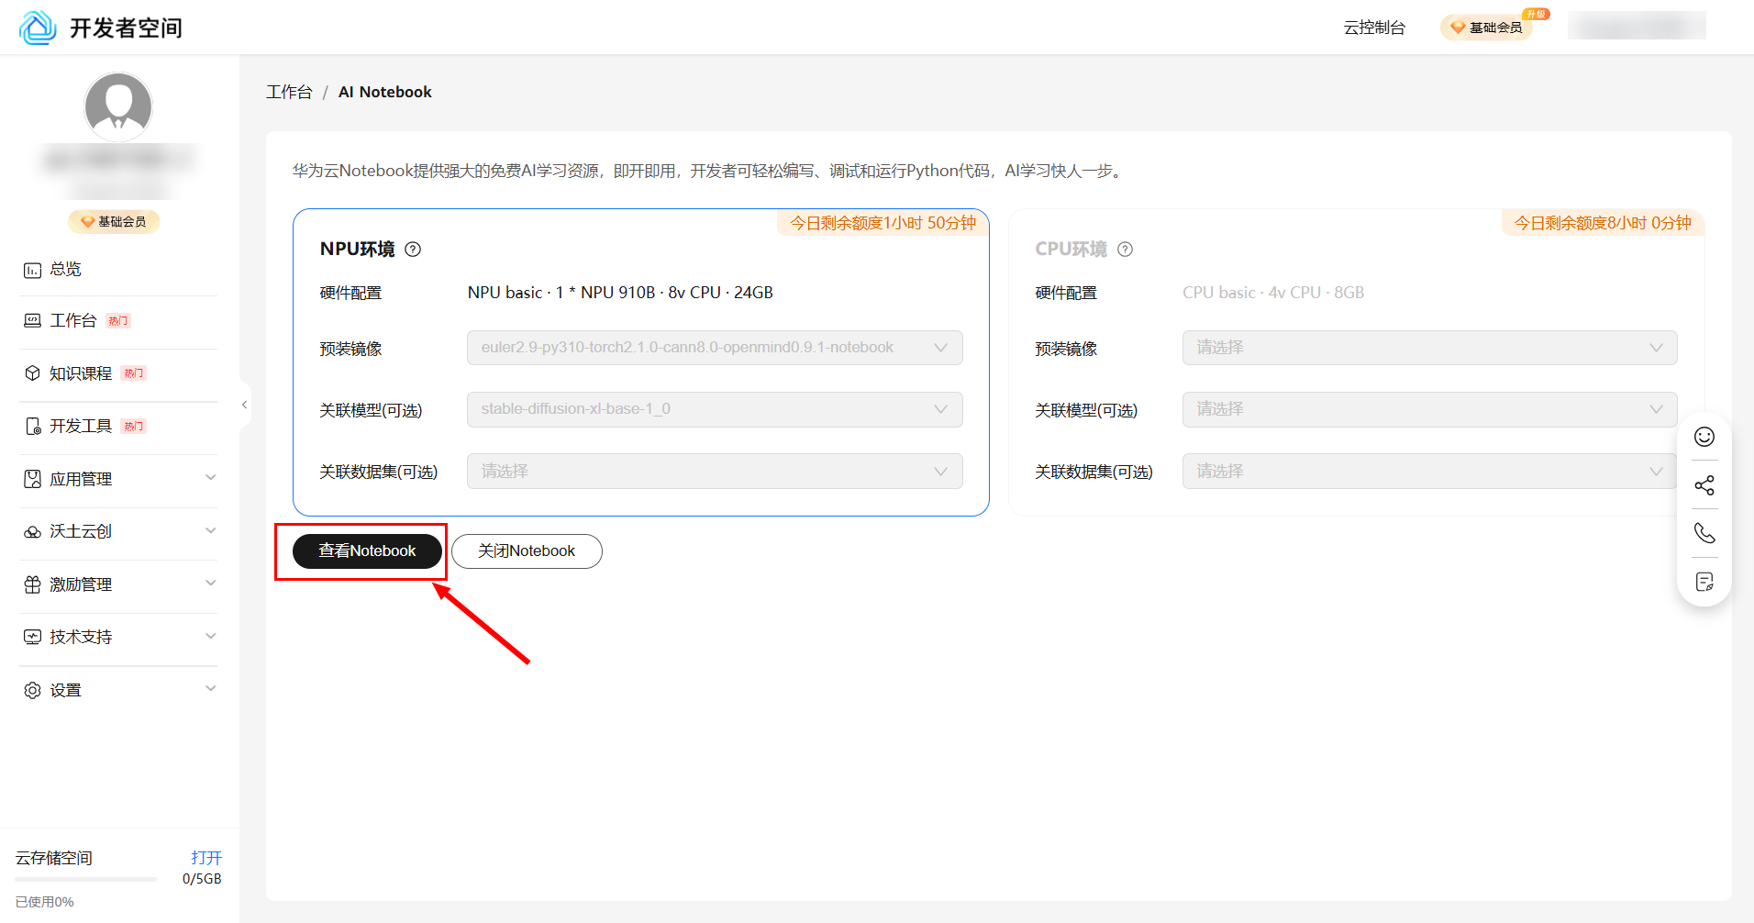
Task: Click the 华为云Notebook description sentence
Action: tap(709, 171)
